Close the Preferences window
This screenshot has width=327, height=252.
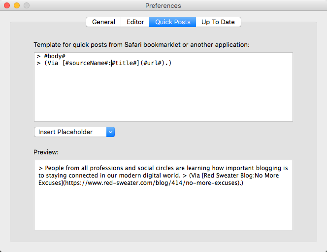pos(7,6)
